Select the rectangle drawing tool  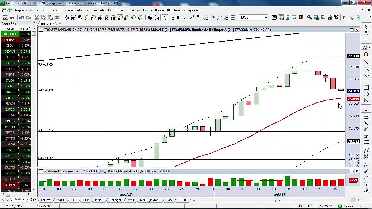[366, 88]
